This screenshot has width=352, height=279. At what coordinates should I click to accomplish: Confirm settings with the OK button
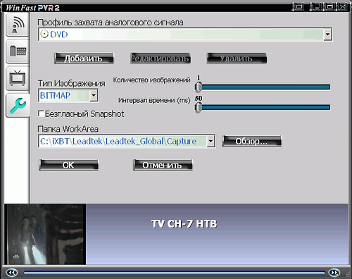point(68,165)
